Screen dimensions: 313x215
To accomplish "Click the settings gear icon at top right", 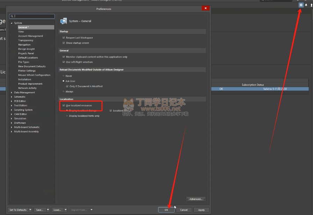I will click(x=301, y=5).
